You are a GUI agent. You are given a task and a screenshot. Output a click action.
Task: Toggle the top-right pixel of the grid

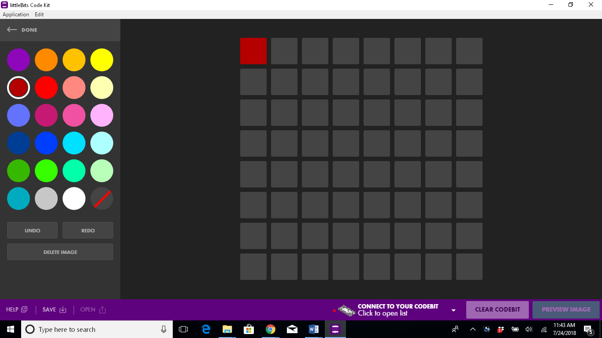469,51
